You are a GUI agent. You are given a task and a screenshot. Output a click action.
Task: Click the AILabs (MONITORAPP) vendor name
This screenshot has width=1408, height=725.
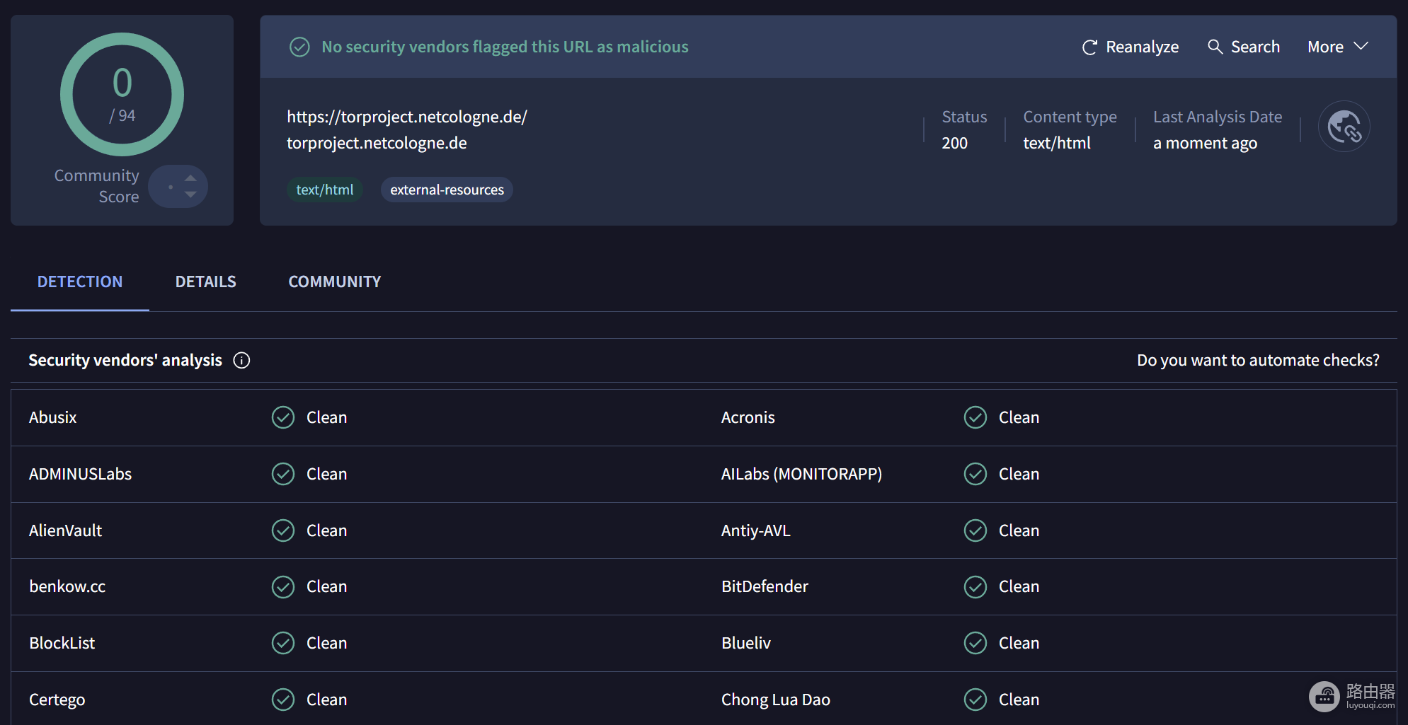pos(801,474)
